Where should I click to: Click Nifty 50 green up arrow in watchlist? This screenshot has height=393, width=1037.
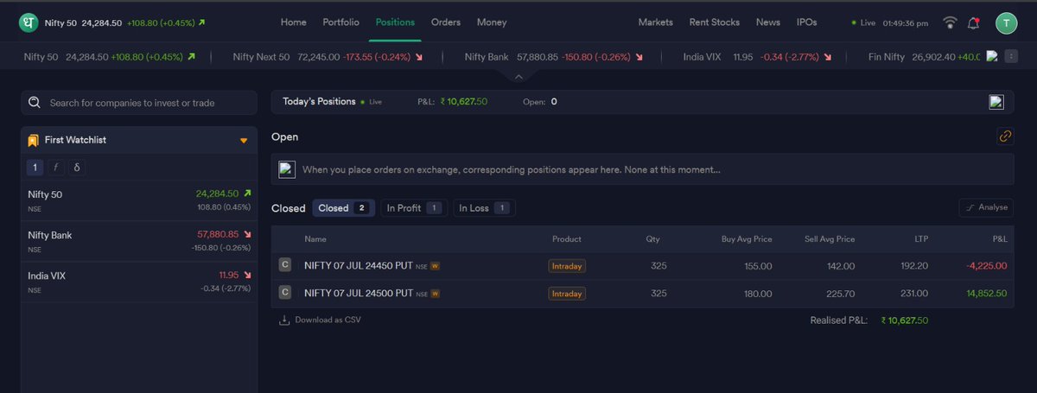pyautogui.click(x=247, y=193)
